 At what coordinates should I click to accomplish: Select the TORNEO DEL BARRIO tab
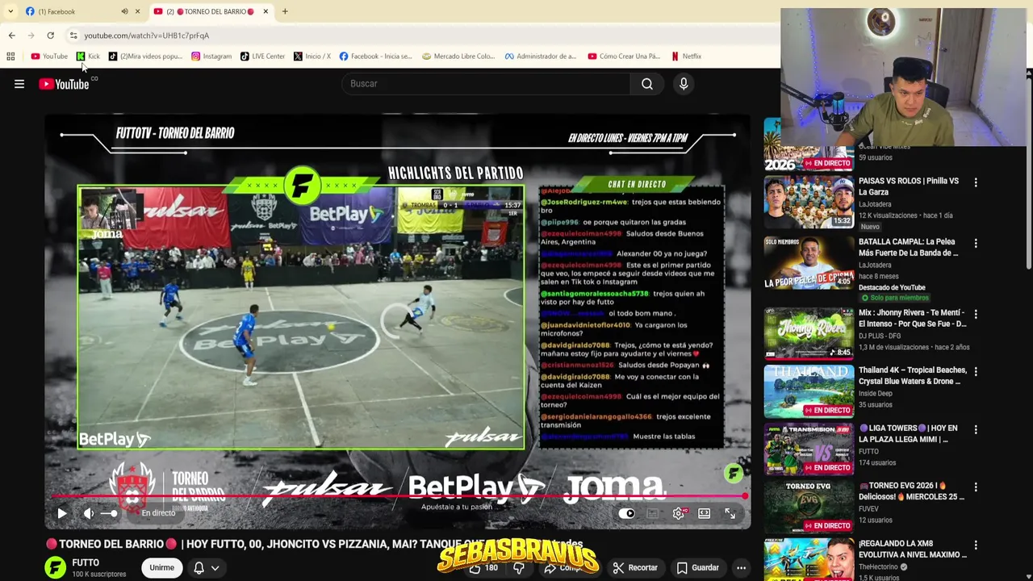click(x=211, y=11)
